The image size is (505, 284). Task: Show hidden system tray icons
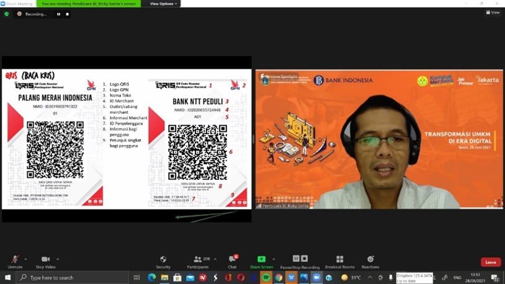(370, 277)
